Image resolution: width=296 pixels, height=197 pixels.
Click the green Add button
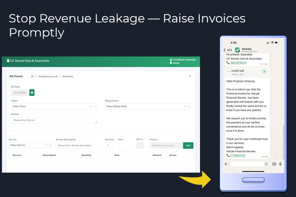[188, 145]
